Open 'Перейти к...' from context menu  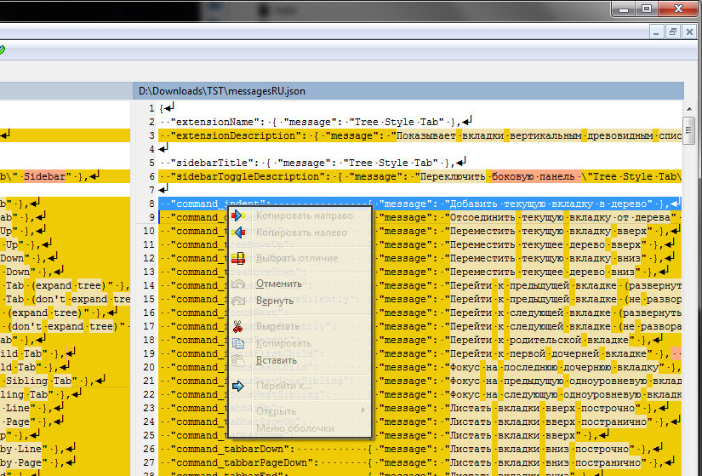click(283, 386)
